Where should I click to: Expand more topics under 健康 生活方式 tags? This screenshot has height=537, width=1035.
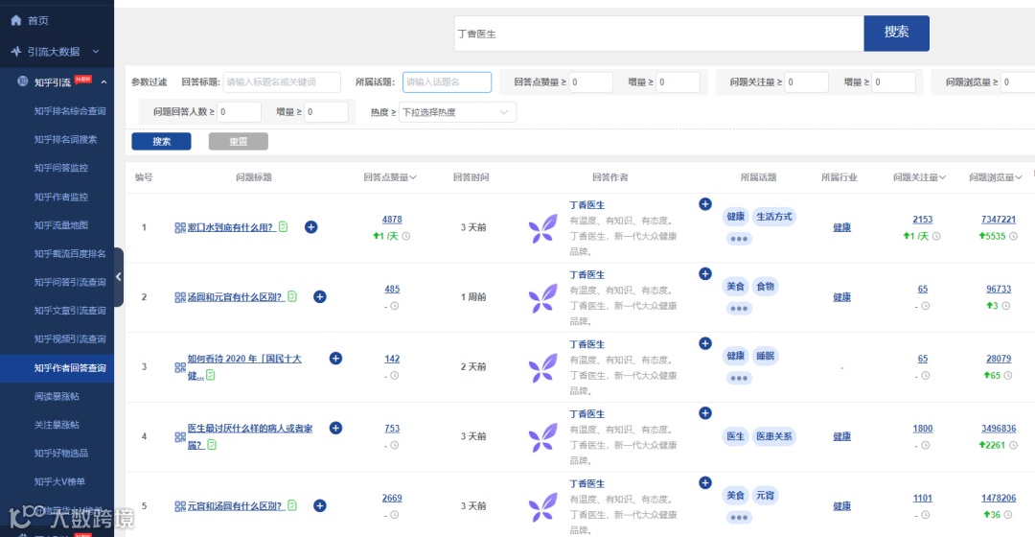(739, 239)
